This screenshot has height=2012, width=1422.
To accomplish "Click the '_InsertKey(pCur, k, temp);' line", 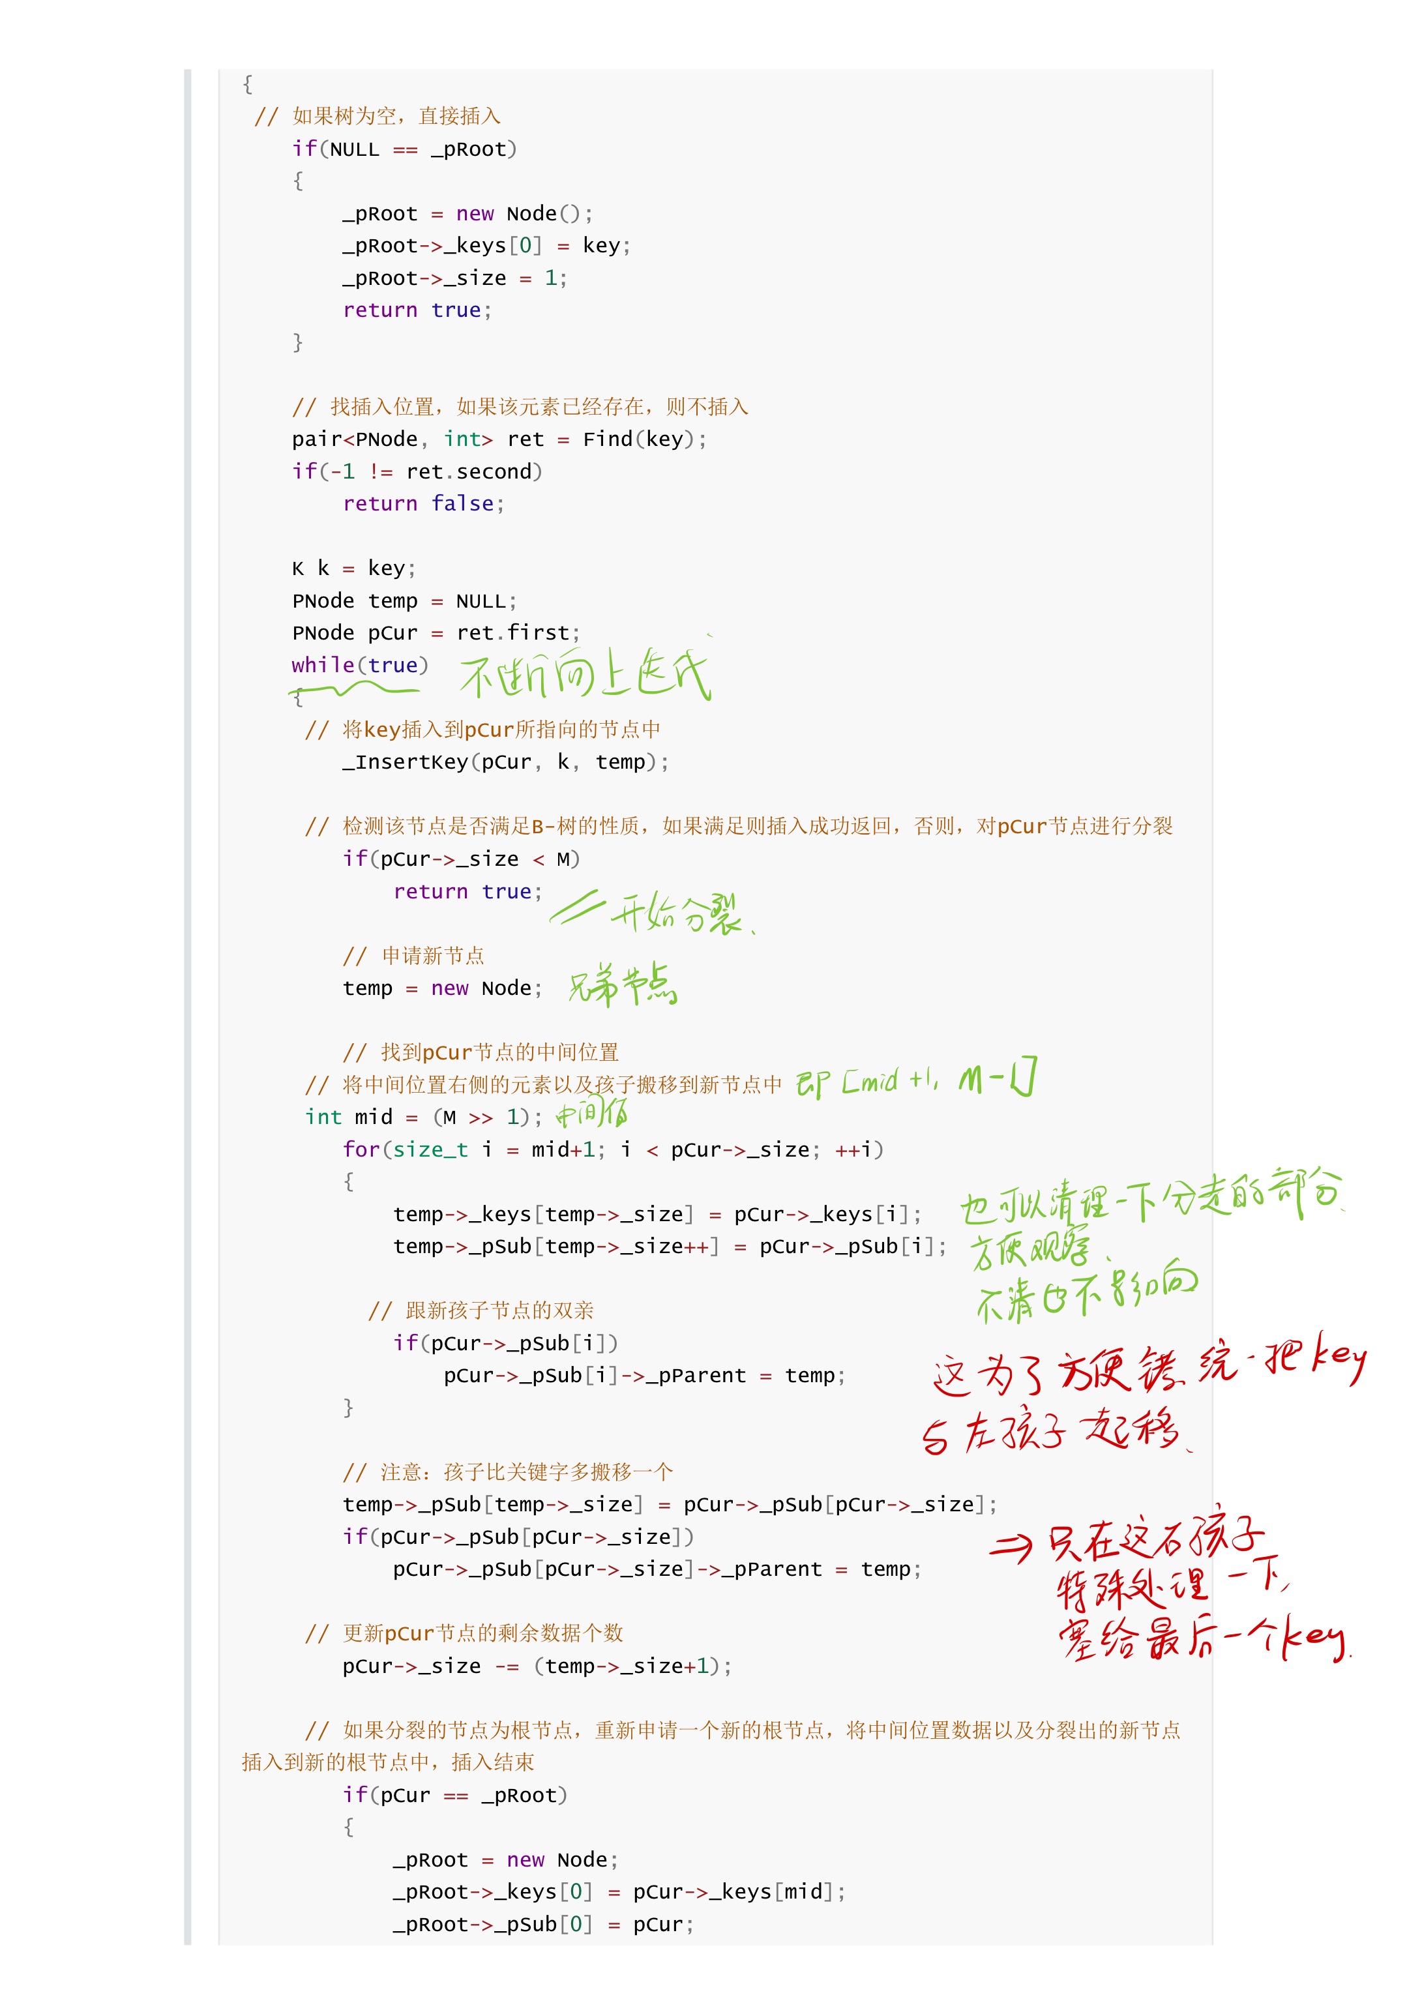I will click(505, 762).
